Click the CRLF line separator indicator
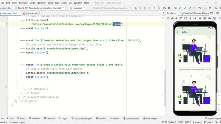221x124 pixels. coord(181,122)
